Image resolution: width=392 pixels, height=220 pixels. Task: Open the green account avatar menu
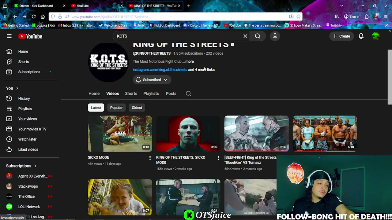376,36
